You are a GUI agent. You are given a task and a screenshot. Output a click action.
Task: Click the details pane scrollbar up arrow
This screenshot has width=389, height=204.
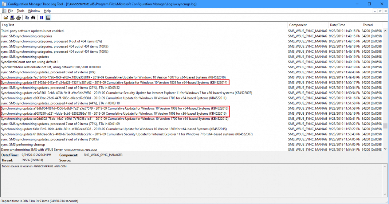point(385,166)
